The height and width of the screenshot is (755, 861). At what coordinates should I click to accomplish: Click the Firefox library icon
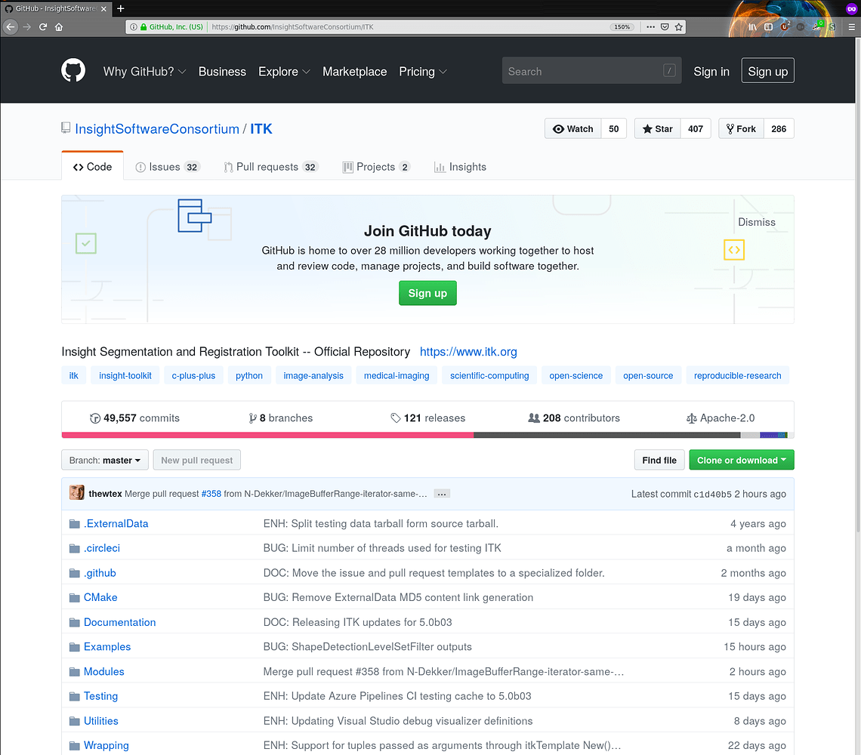click(752, 26)
